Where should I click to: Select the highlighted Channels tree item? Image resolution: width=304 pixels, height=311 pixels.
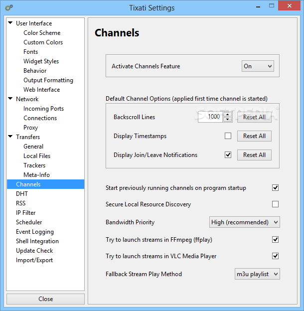[46, 184]
